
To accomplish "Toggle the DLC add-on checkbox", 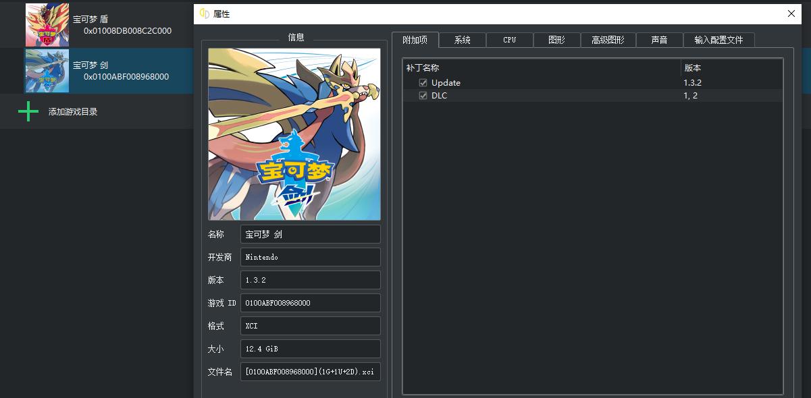I will [x=423, y=96].
